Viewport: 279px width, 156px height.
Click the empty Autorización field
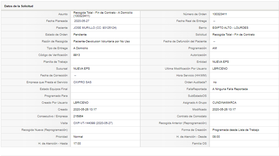tap(244, 55)
